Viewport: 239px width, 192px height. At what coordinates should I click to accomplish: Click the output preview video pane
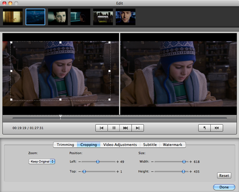pyautogui.click(x=178, y=74)
